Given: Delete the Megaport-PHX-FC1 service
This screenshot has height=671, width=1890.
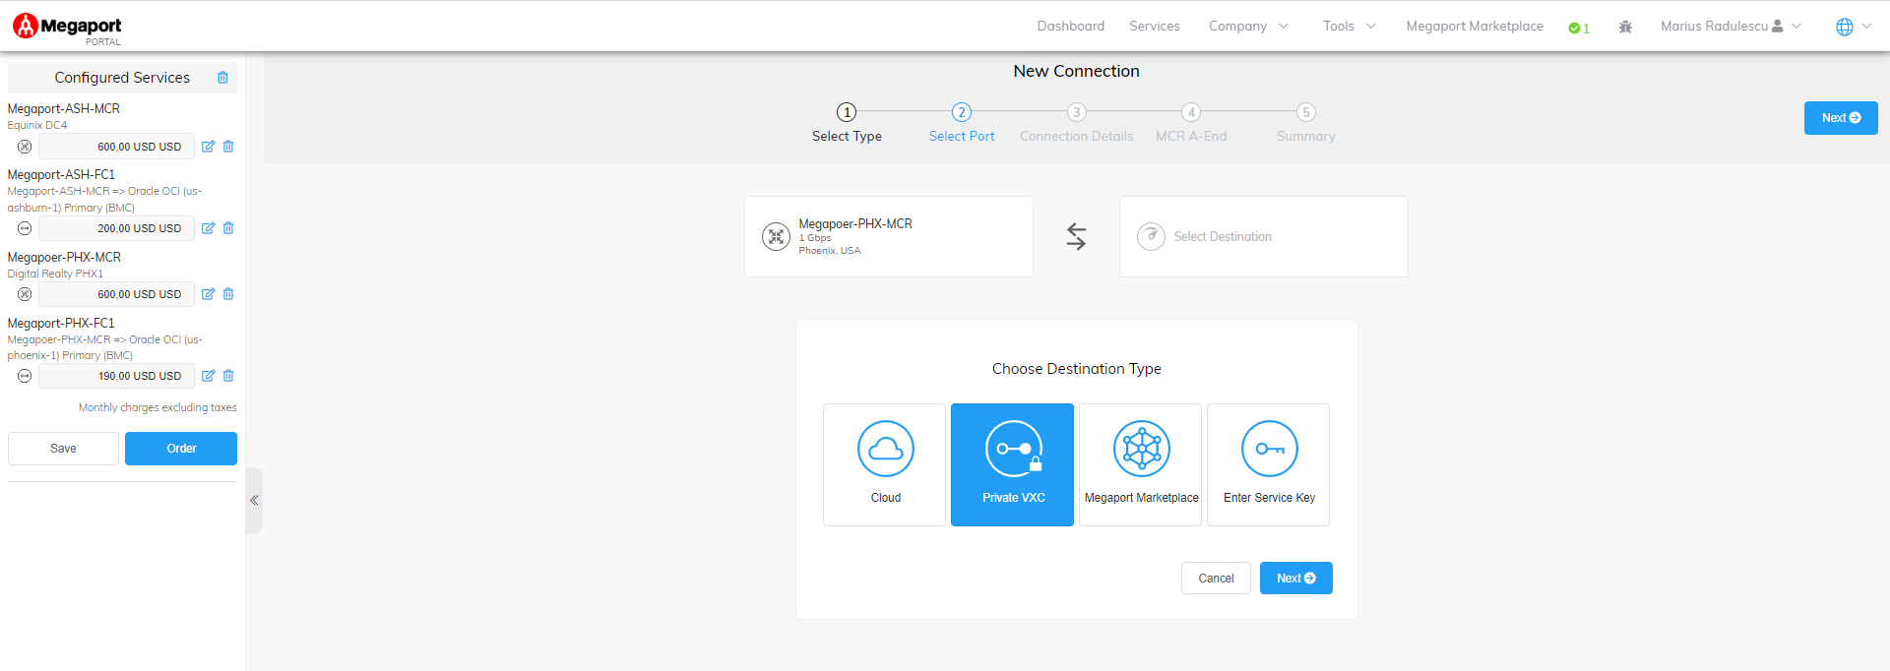Looking at the screenshot, I should [228, 376].
